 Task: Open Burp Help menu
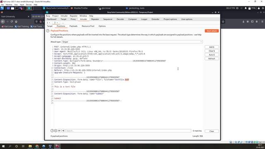pos(91,16)
